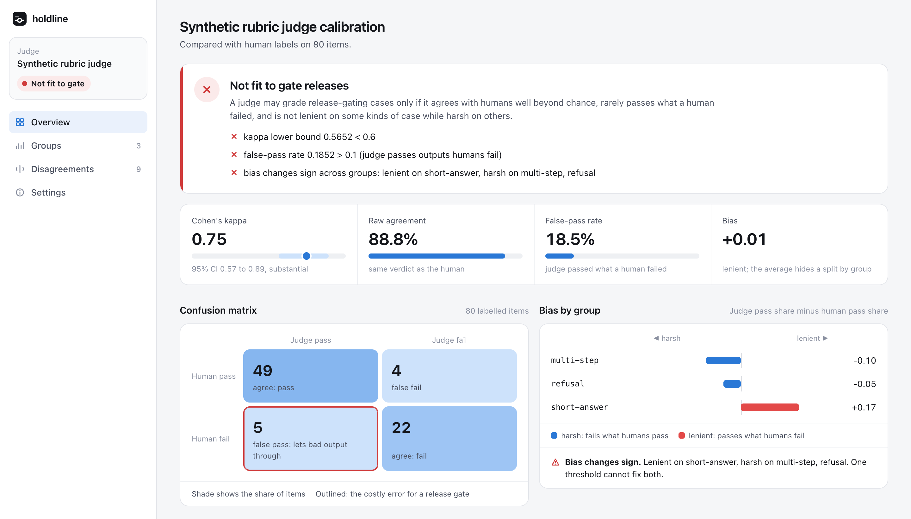
Task: Click the holdline logo icon
Action: [19, 19]
